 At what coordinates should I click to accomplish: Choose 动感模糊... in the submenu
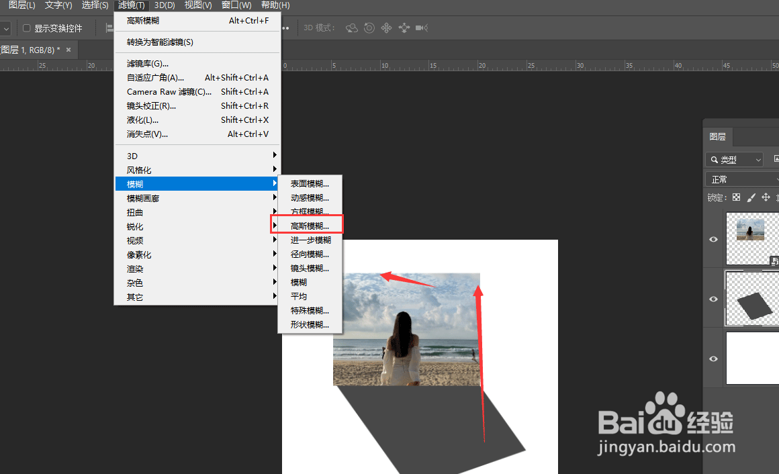pyautogui.click(x=310, y=198)
